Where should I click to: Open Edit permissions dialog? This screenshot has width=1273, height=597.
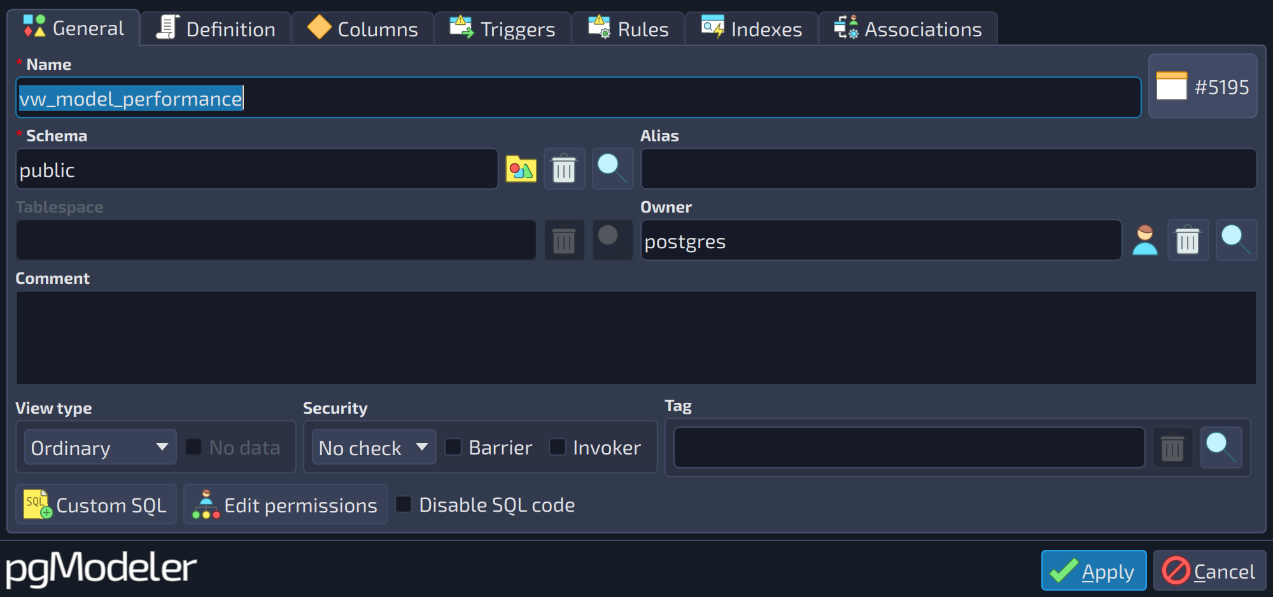click(286, 504)
